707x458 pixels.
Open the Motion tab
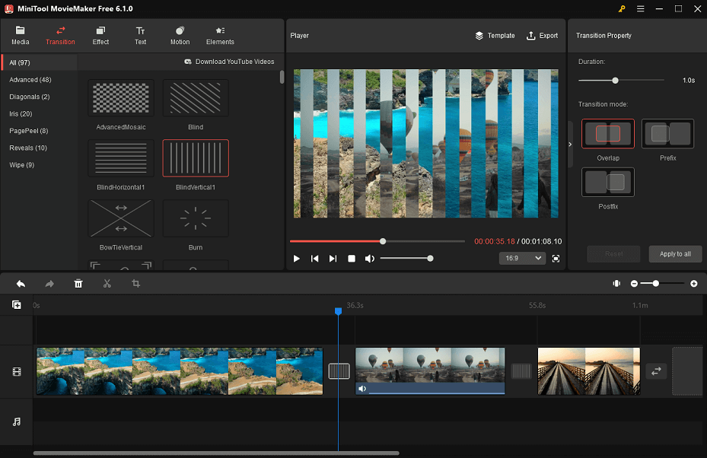click(180, 36)
